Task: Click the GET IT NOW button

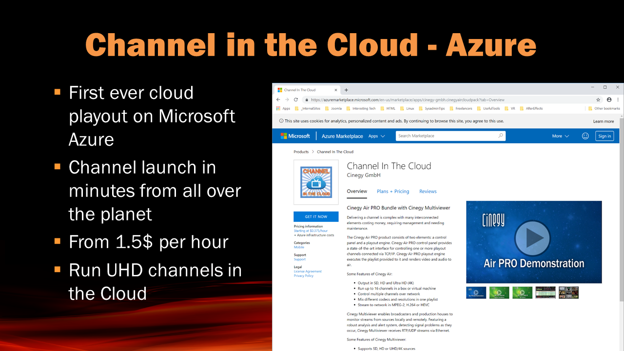Action: pos(316,216)
